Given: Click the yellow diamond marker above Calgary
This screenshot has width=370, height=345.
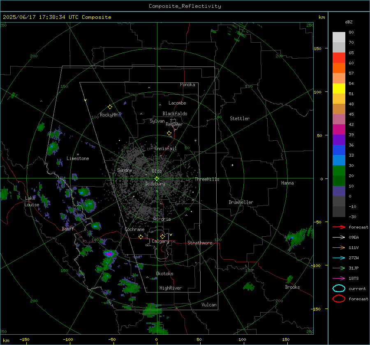Looking at the screenshot, I should click(162, 236).
